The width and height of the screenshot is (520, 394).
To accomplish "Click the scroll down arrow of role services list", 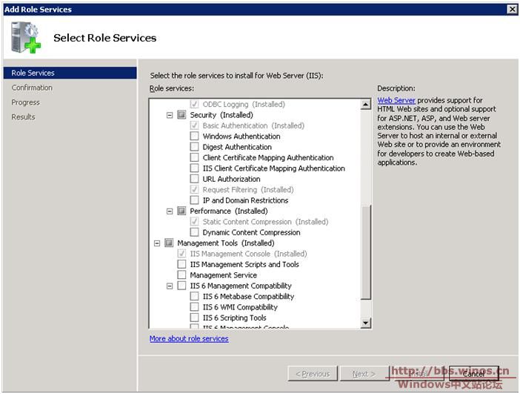I will (x=365, y=323).
